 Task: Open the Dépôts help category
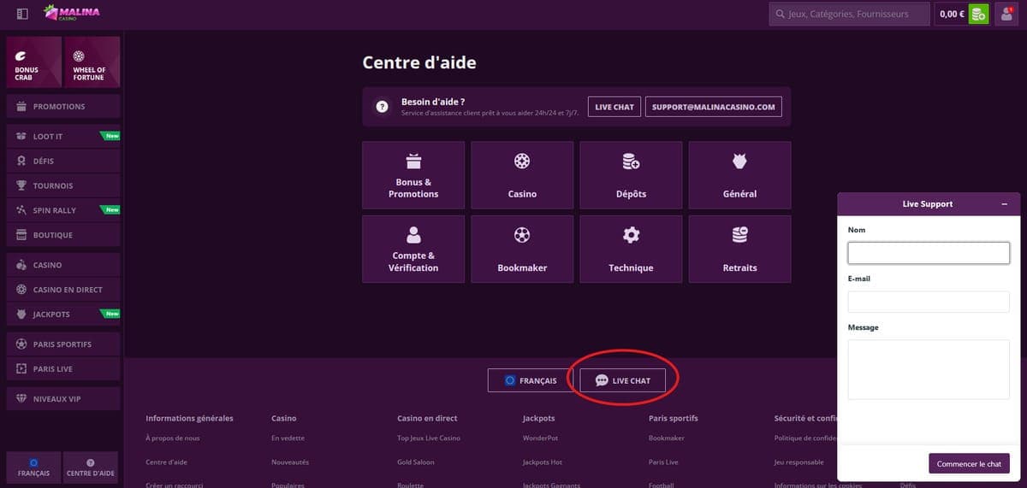631,175
